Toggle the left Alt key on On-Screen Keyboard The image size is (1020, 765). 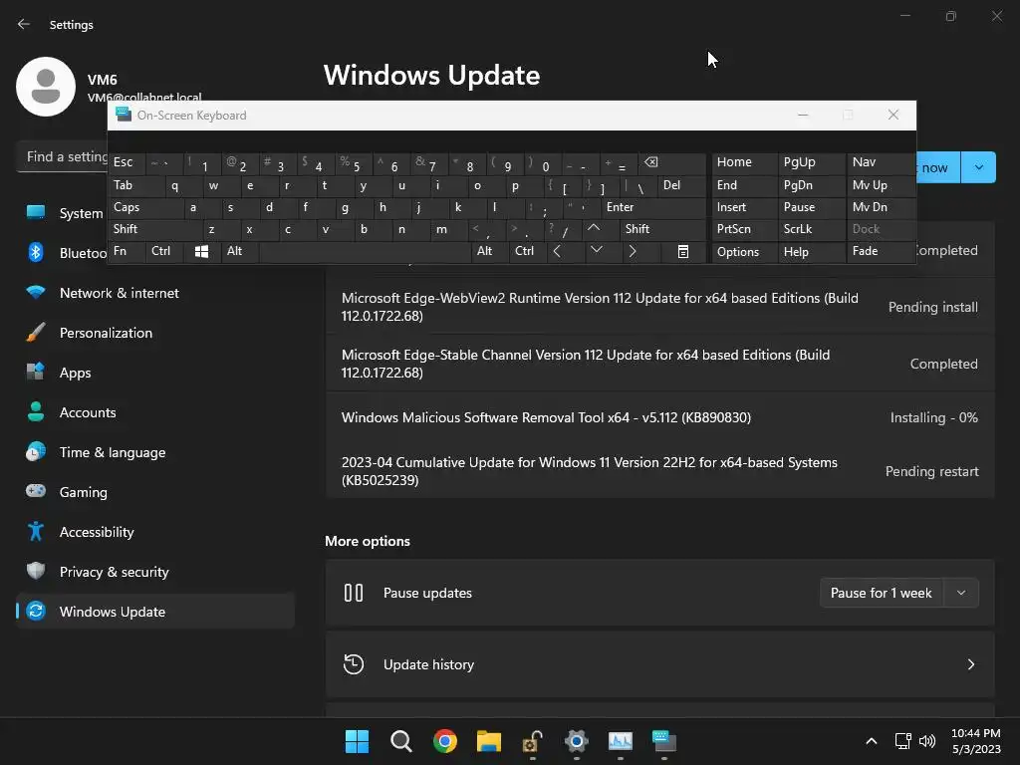[239, 251]
